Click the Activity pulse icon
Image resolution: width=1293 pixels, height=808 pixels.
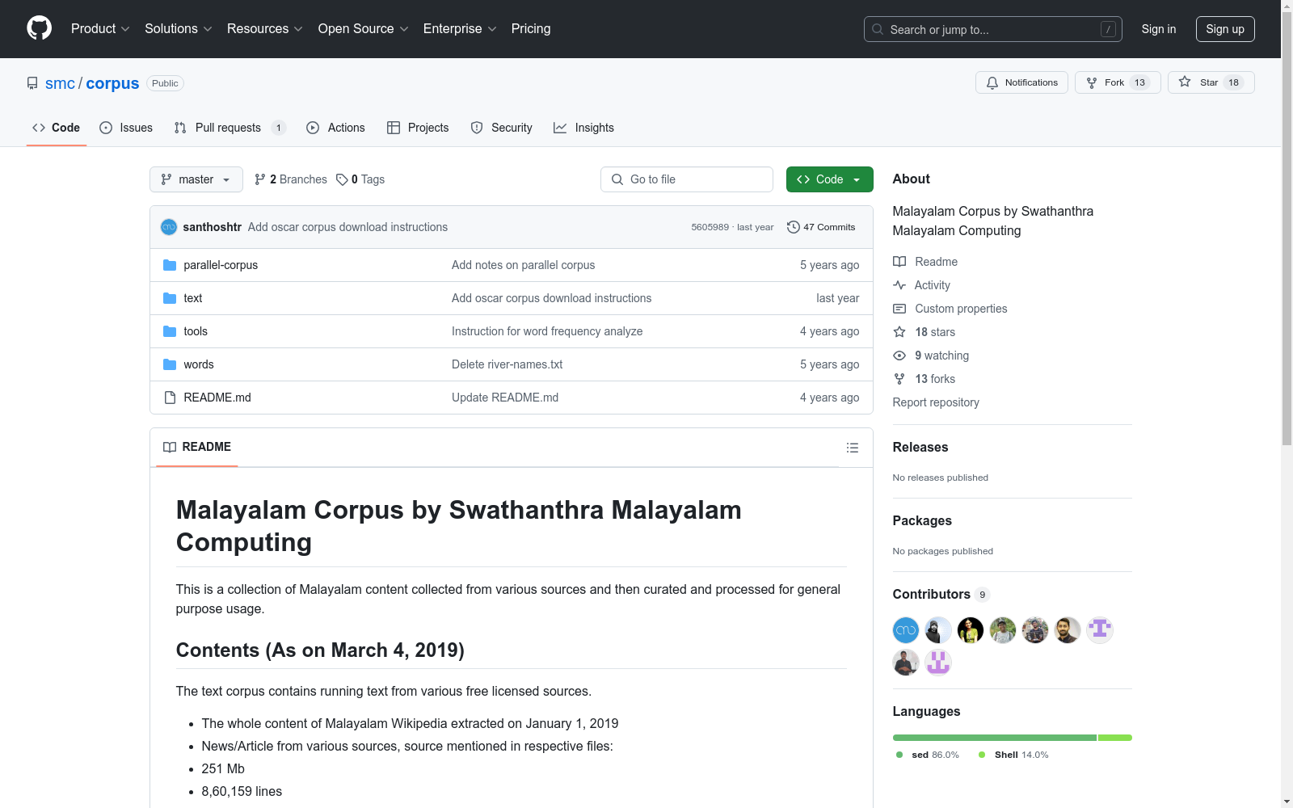pos(899,285)
